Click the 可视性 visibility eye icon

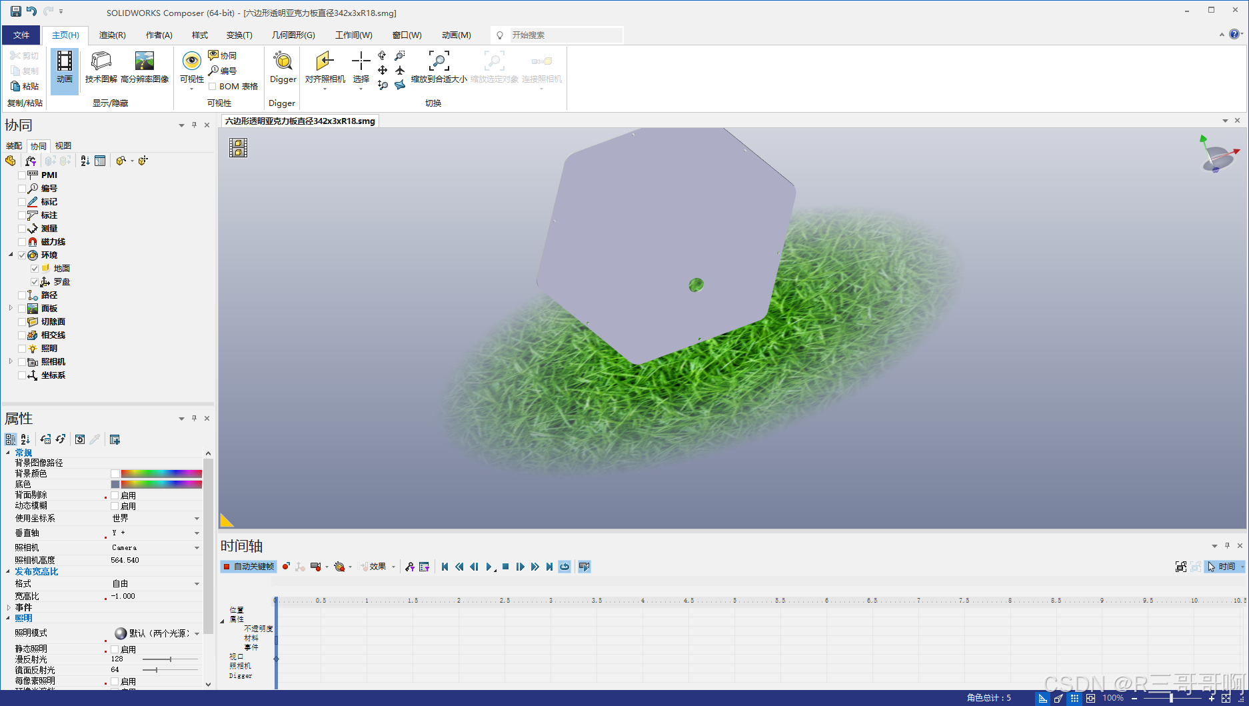(191, 63)
